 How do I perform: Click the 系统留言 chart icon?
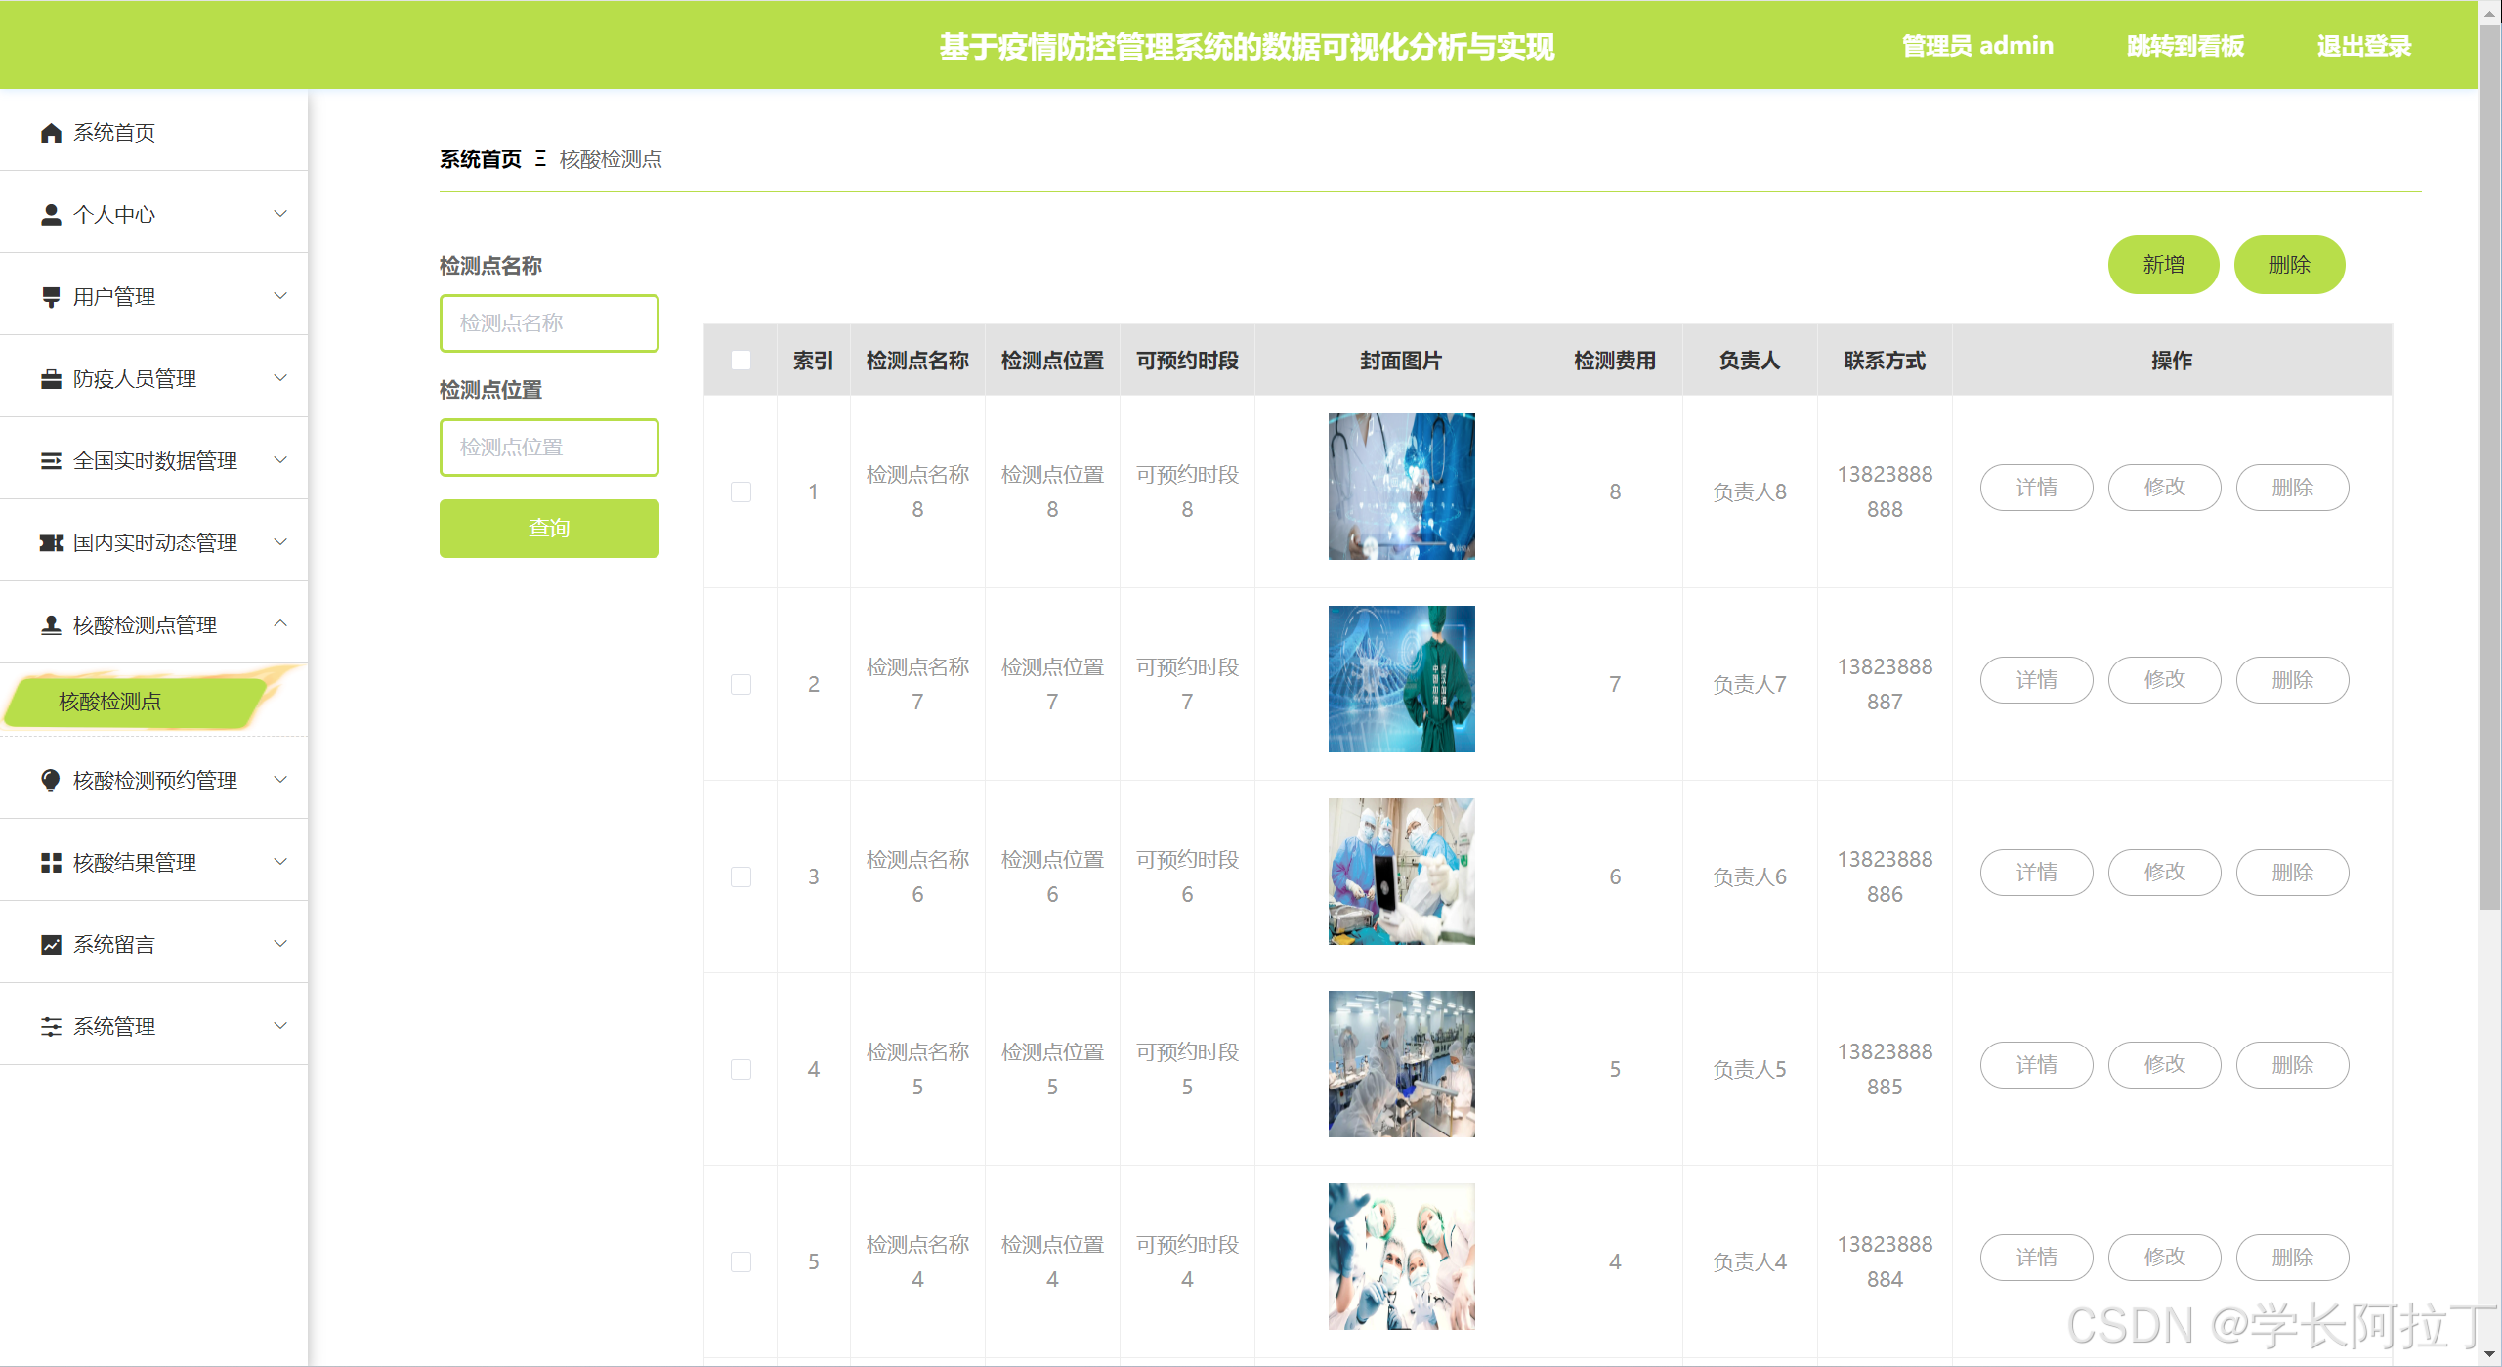51,943
